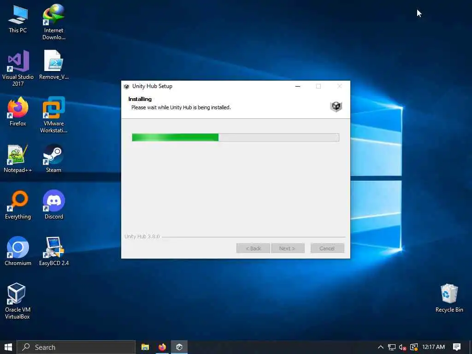
Task: Select Recycle Bin desktop icon
Action: pyautogui.click(x=449, y=298)
